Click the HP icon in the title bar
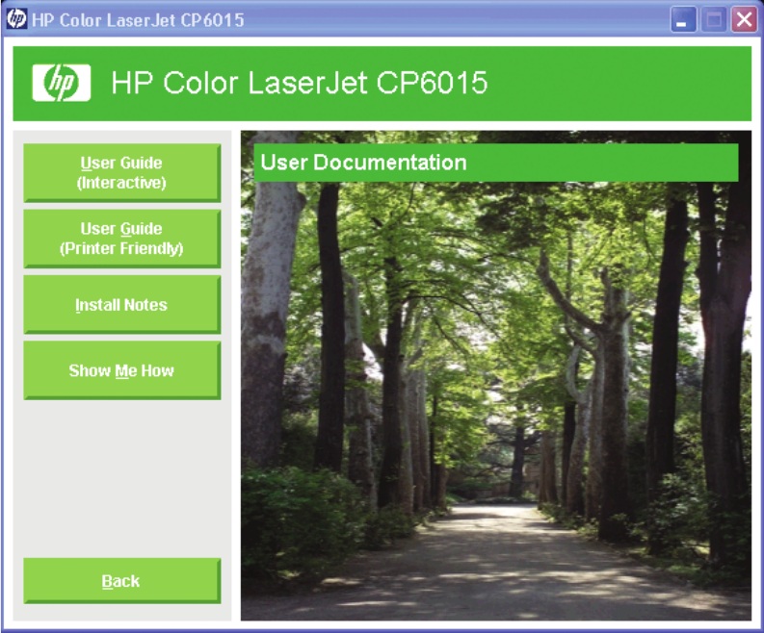This screenshot has width=764, height=633. [16, 19]
